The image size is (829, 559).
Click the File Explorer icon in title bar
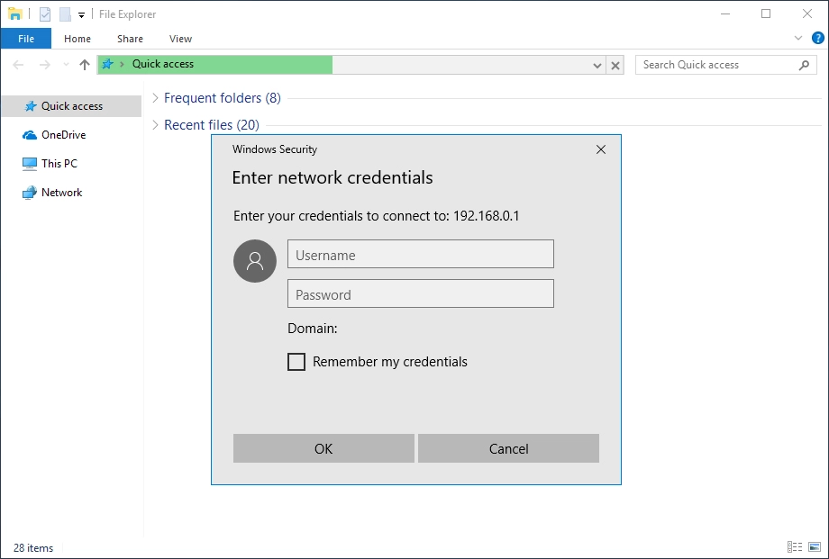[14, 14]
